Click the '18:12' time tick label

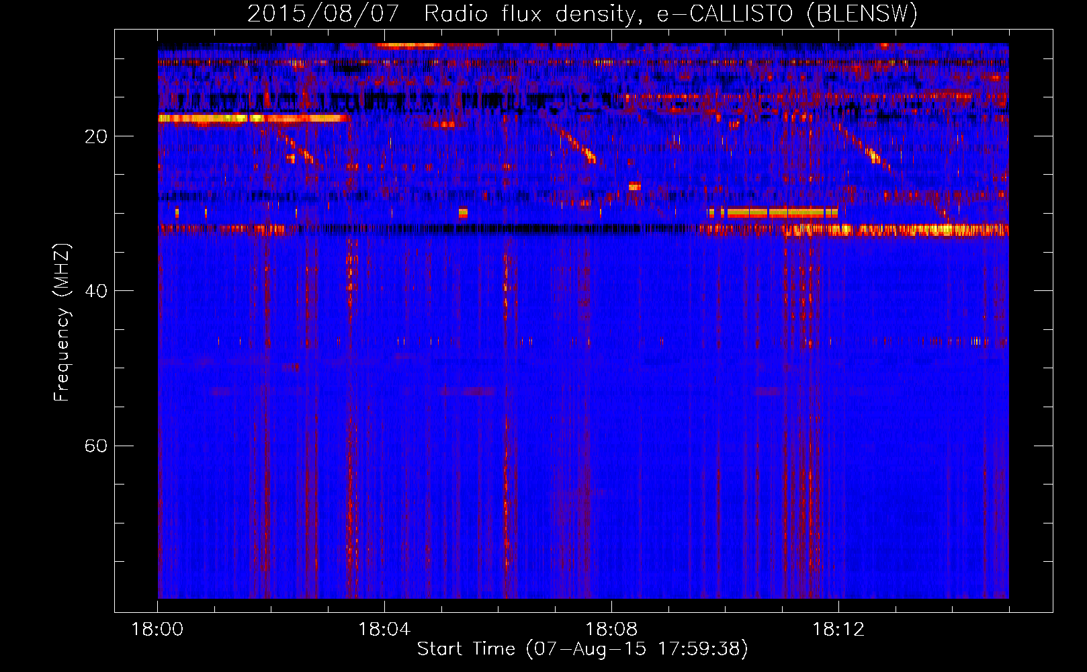click(838, 630)
